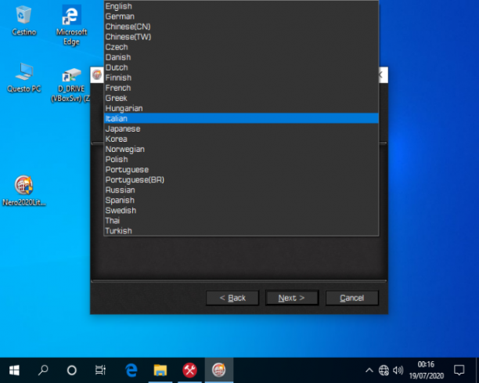479x383 pixels.
Task: Close the Nero installer window
Action: (380, 74)
